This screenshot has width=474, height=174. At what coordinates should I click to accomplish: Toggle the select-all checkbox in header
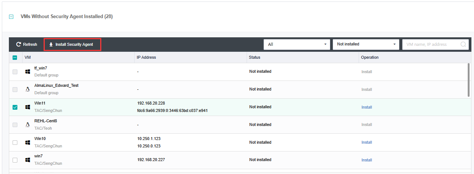(15, 58)
